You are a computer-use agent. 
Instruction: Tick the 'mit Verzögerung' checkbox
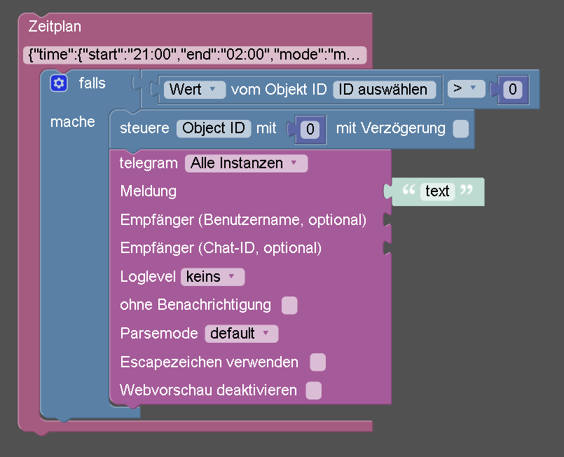coord(460,129)
